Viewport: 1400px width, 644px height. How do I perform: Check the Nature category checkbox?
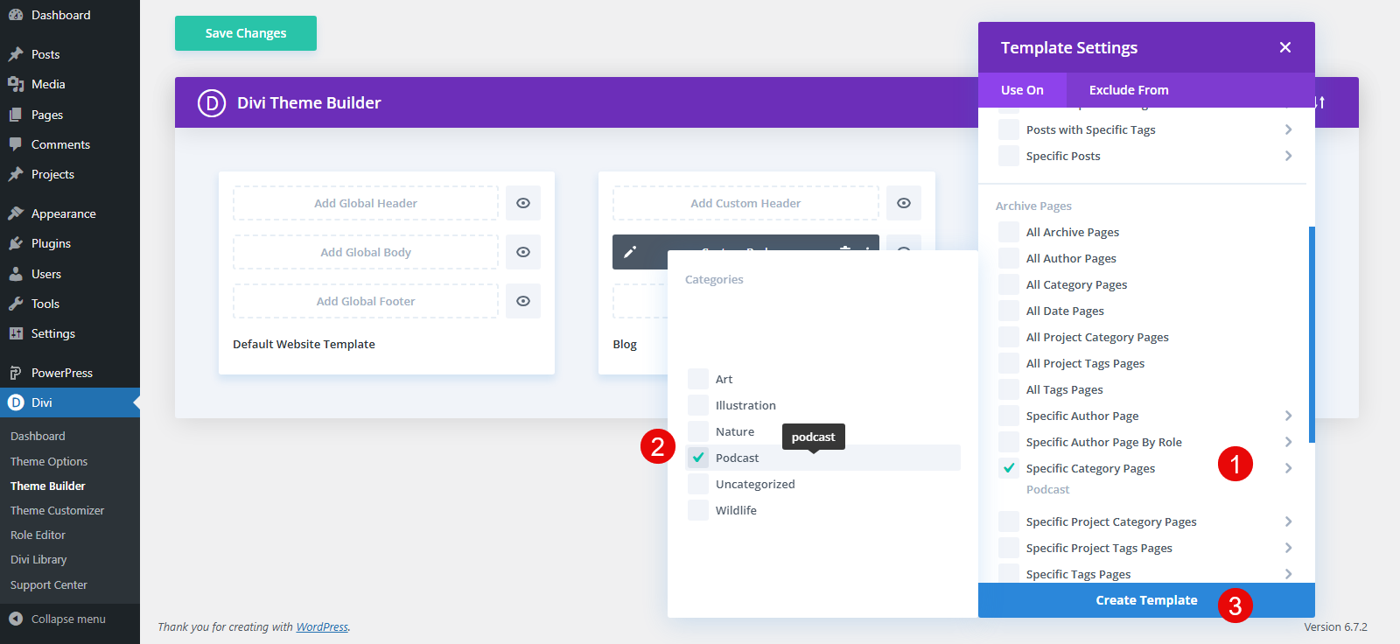tap(698, 431)
